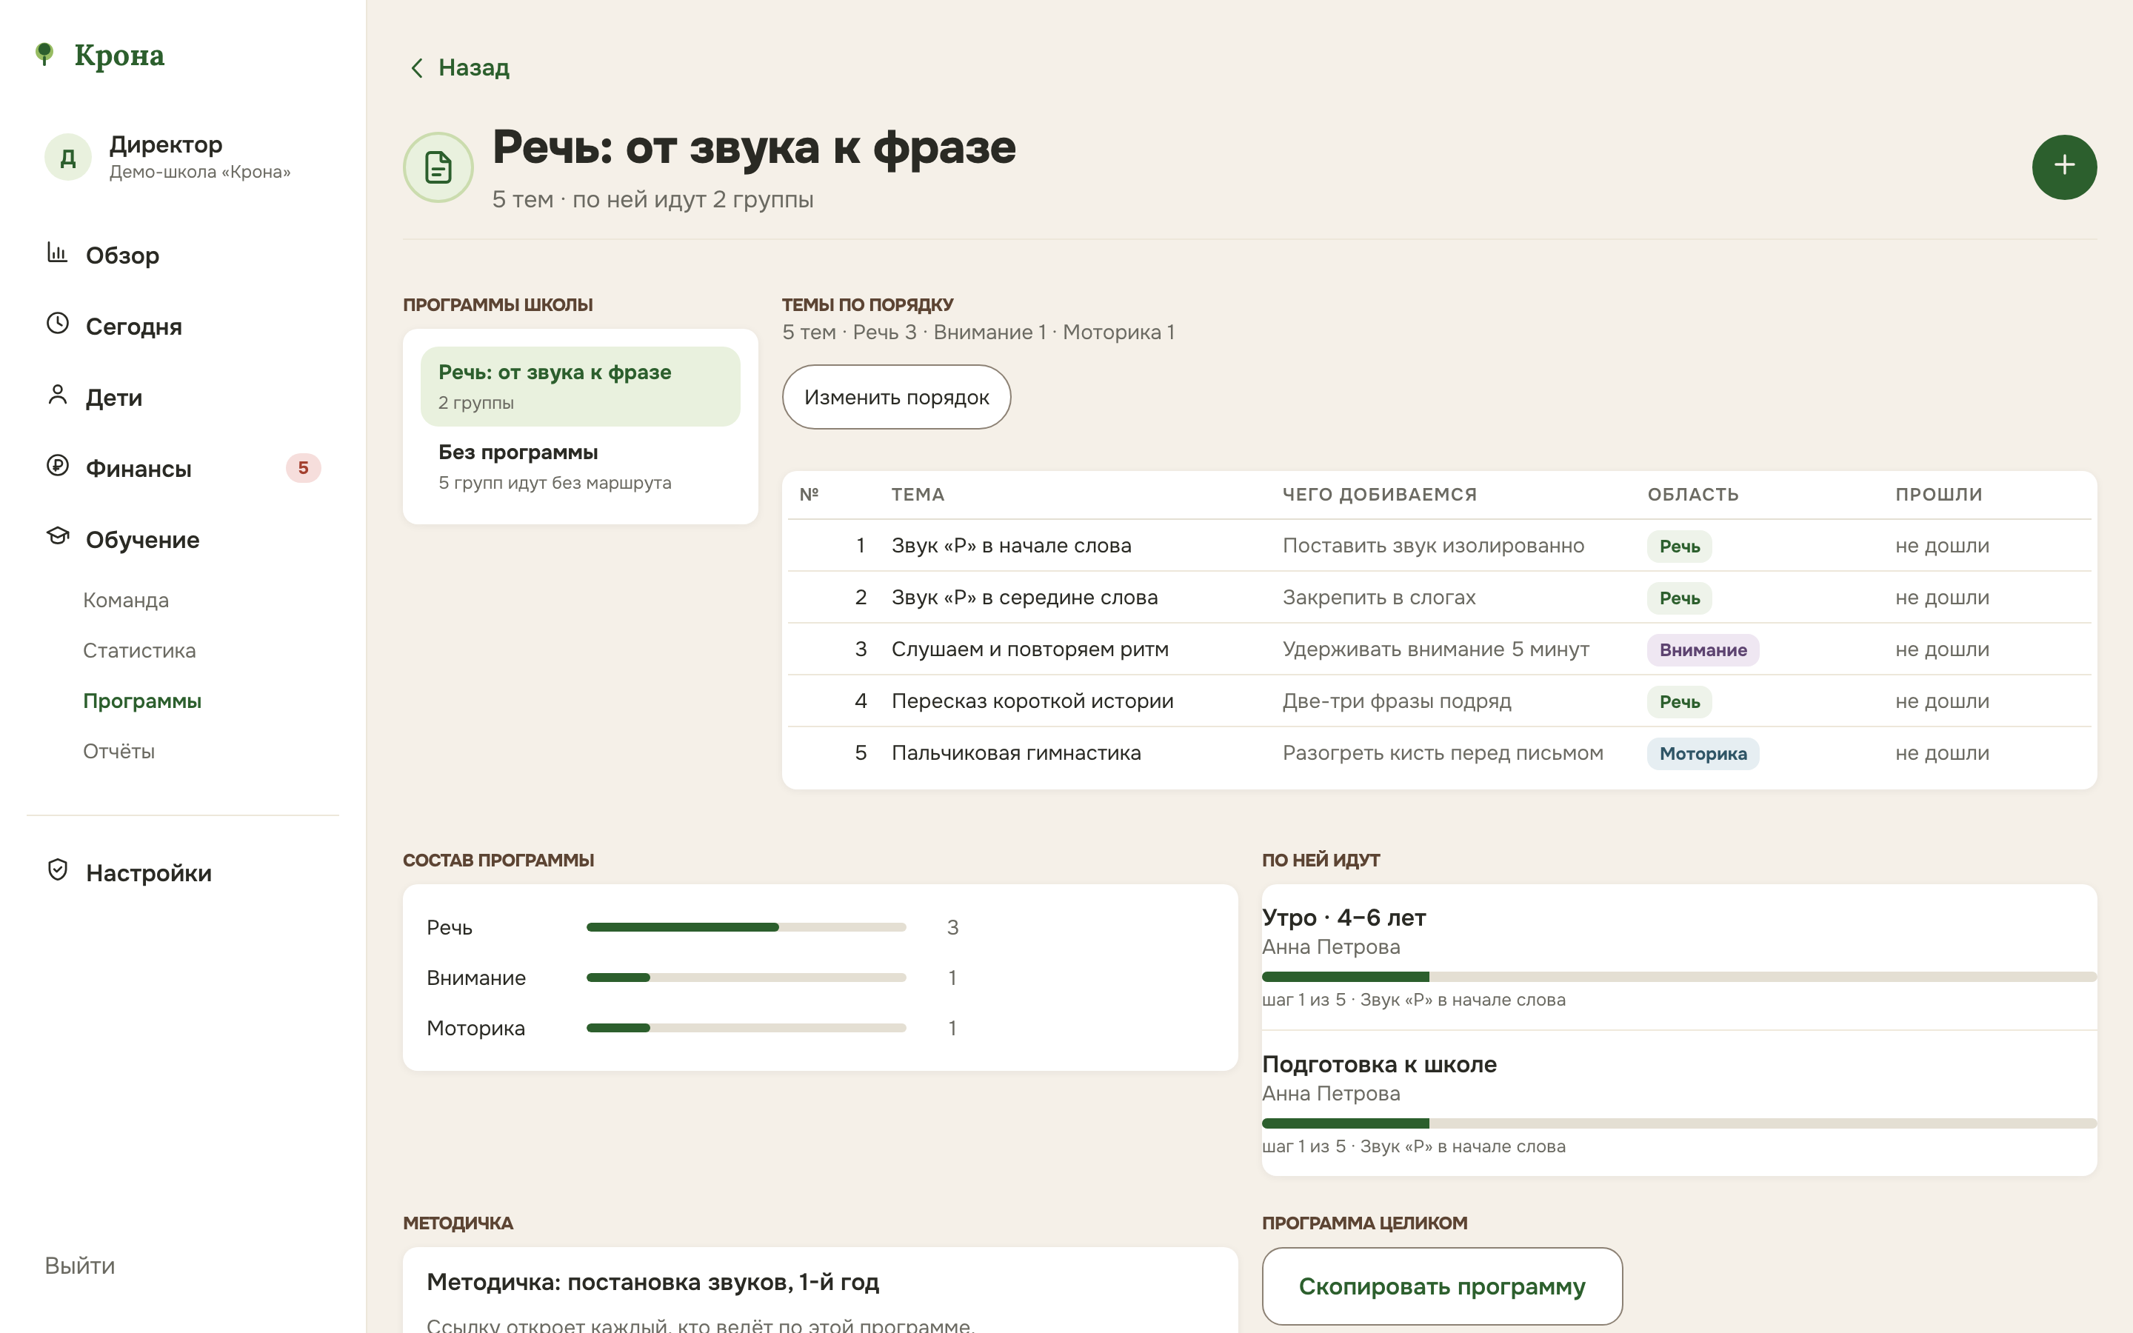The width and height of the screenshot is (2133, 1333).
Task: Open the Финансы section
Action: (182, 468)
